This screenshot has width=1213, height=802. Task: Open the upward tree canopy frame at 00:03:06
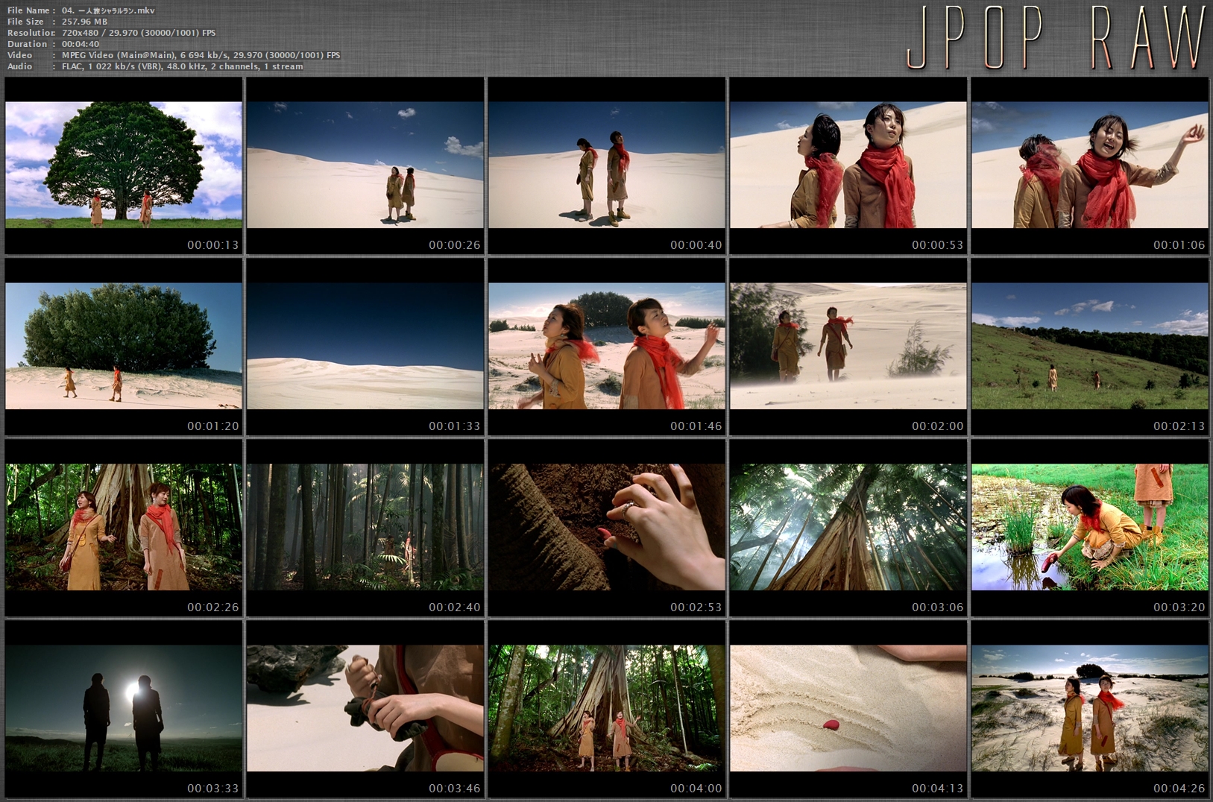pos(848,528)
